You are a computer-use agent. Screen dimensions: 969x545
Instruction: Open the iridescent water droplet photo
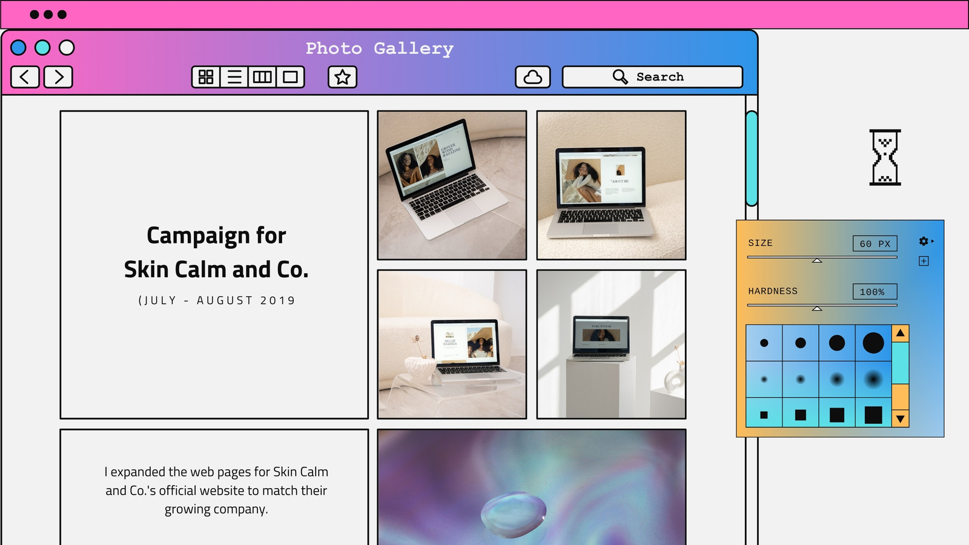pos(532,487)
